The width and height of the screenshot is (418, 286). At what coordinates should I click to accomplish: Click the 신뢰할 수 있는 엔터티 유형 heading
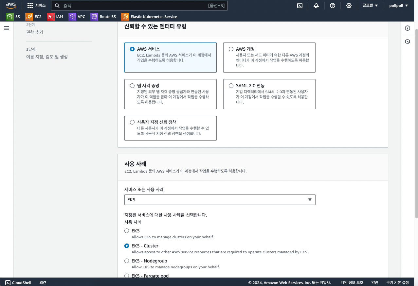click(155, 26)
